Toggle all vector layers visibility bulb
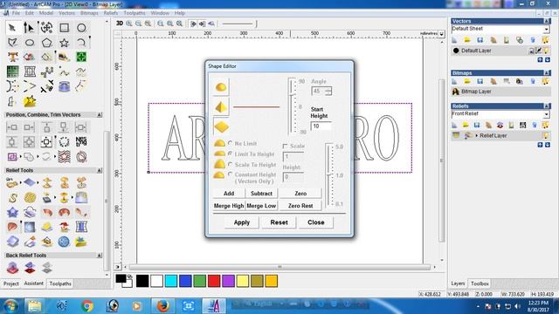 pos(545,40)
